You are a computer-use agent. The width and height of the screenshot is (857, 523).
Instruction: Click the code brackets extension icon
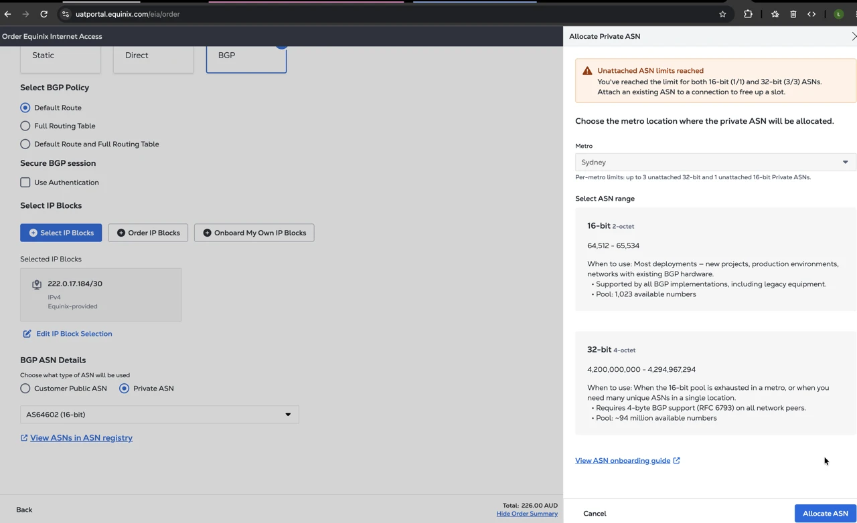point(811,14)
